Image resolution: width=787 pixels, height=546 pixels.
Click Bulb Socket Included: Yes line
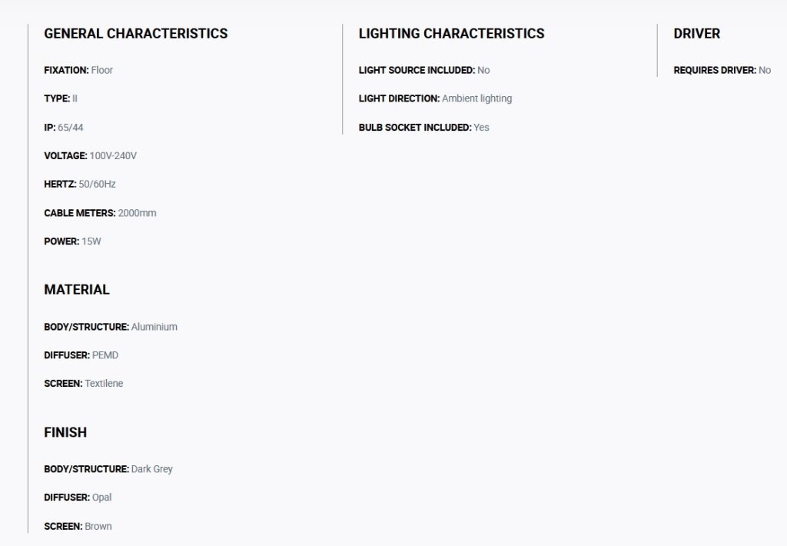coord(424,128)
